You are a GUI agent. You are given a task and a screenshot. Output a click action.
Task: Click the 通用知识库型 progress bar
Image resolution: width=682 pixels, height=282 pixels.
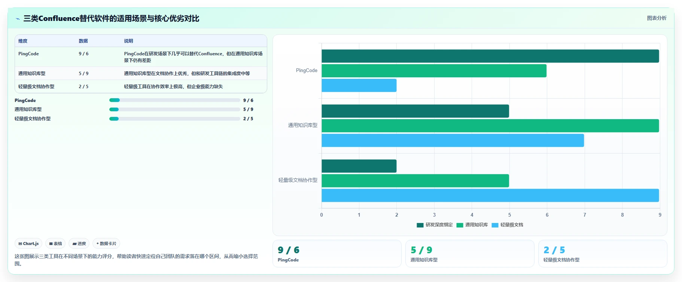[x=174, y=109]
